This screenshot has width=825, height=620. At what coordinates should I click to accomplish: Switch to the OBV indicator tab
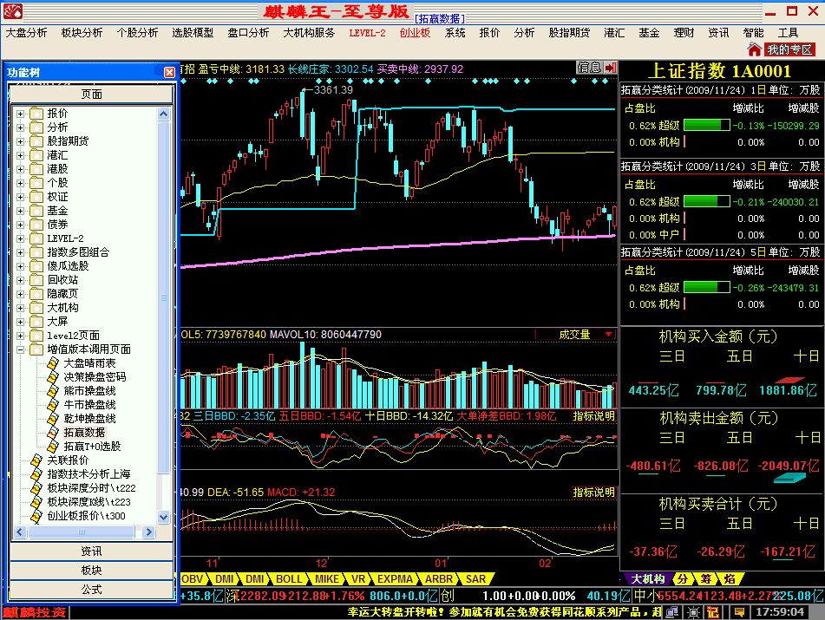pyautogui.click(x=192, y=579)
